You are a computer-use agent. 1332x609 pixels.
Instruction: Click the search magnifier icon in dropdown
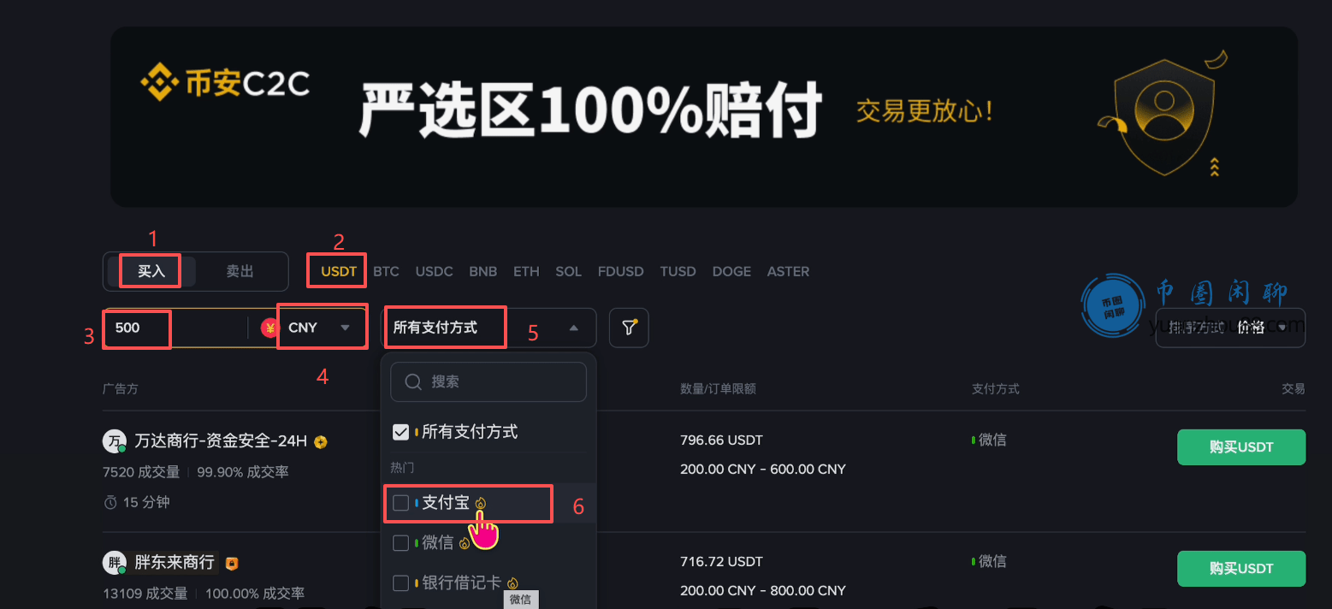coord(413,382)
